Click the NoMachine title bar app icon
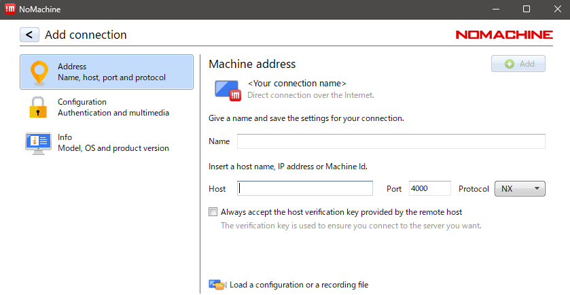The image size is (570, 295). coord(10,10)
